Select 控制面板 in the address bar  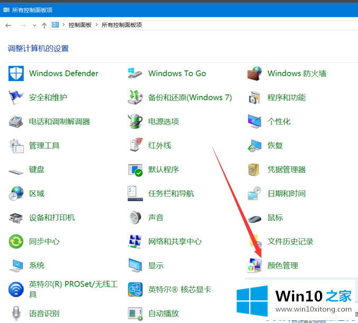point(80,25)
